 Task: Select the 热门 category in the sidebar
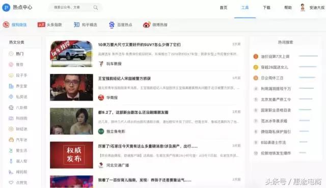[x=16, y=54]
